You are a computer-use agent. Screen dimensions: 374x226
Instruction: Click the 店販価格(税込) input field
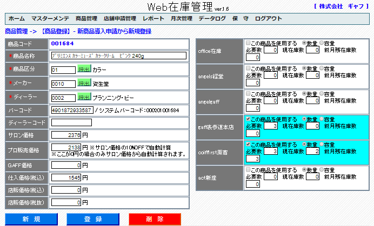coord(66,190)
